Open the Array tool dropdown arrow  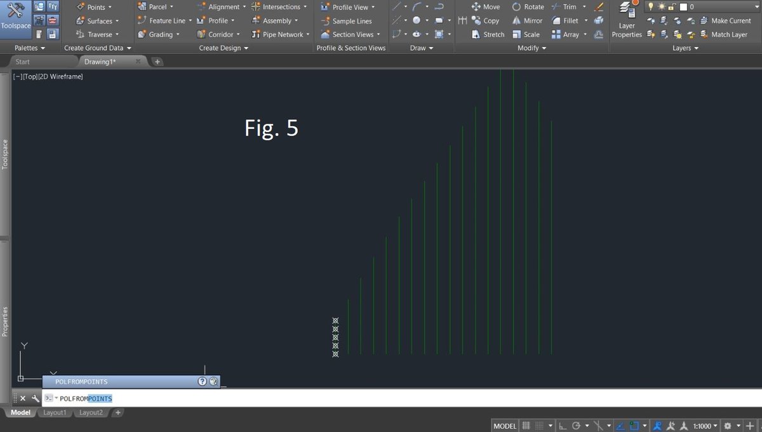(x=585, y=34)
